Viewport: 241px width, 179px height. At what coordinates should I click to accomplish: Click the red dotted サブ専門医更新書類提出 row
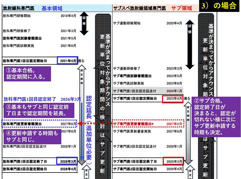pyautogui.click(x=148, y=123)
